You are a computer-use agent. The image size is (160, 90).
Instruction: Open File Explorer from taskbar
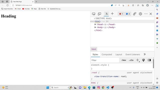tap(85, 87)
